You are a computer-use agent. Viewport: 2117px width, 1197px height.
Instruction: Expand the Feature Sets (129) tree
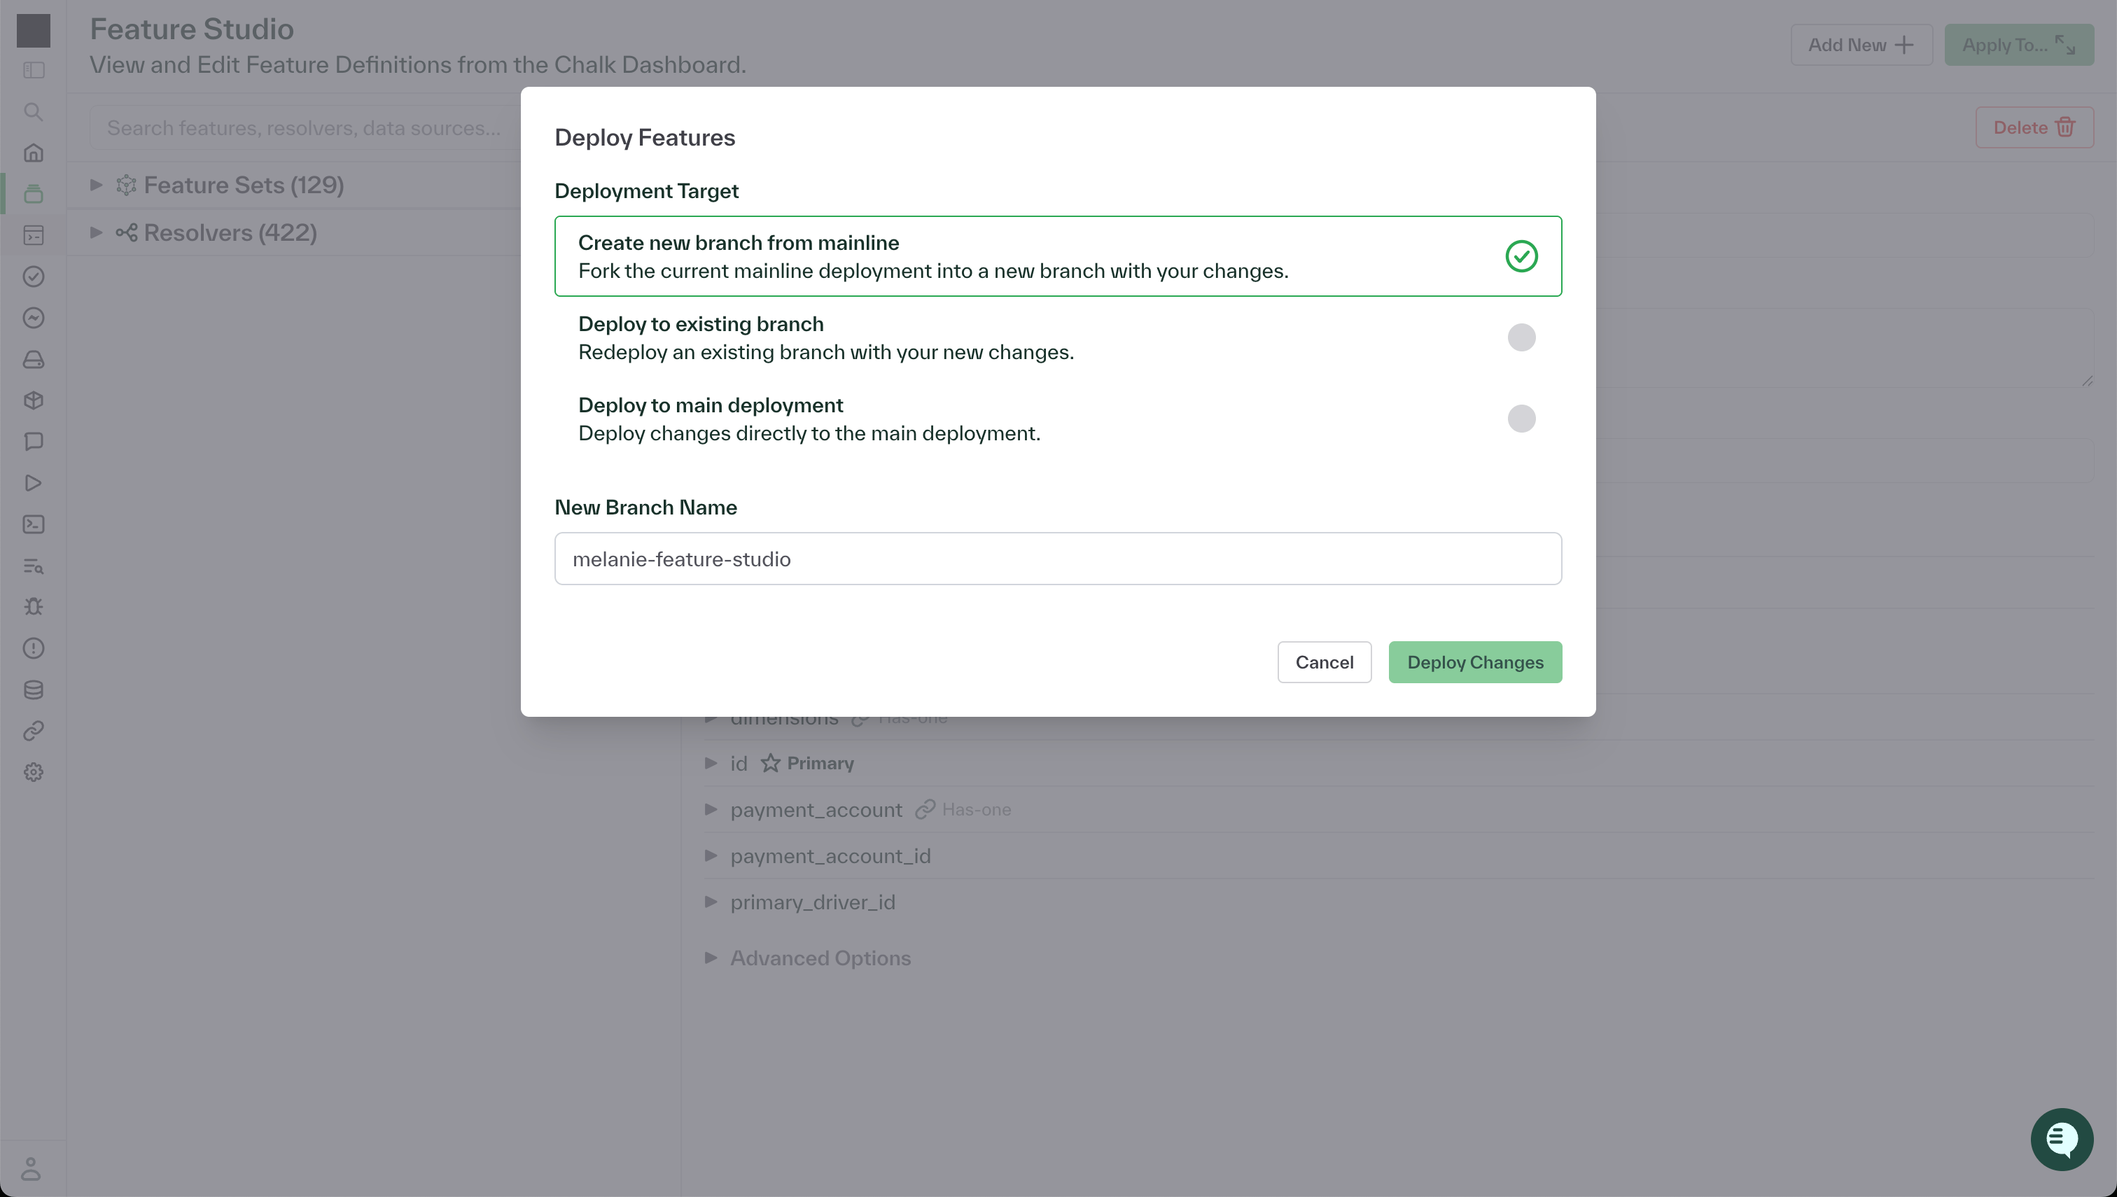coord(96,185)
